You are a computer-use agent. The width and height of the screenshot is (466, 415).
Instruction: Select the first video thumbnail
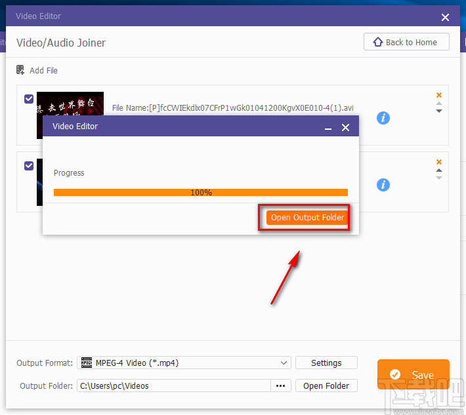pyautogui.click(x=70, y=104)
